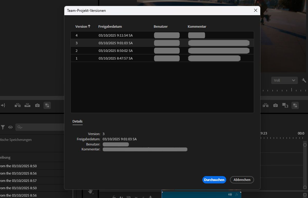Select the Comparison View filmstrip icon
The image size is (308, 198).
(285, 105)
